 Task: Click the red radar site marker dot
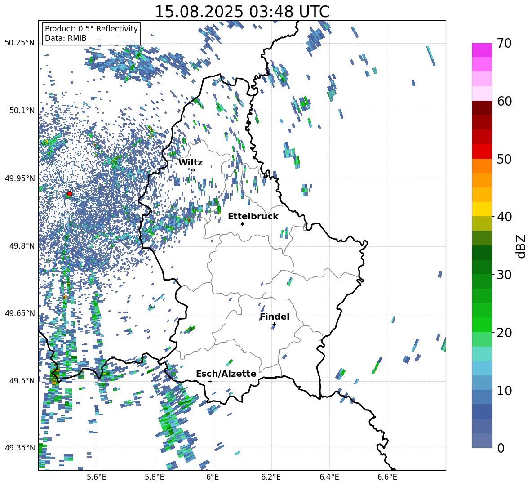pyautogui.click(x=70, y=194)
